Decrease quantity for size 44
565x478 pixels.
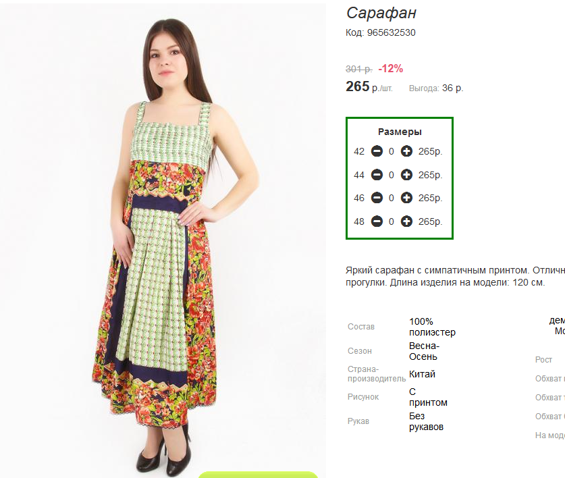point(377,175)
